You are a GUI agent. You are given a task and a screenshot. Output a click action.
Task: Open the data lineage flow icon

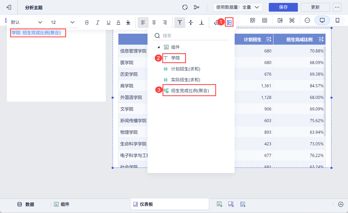197,7
